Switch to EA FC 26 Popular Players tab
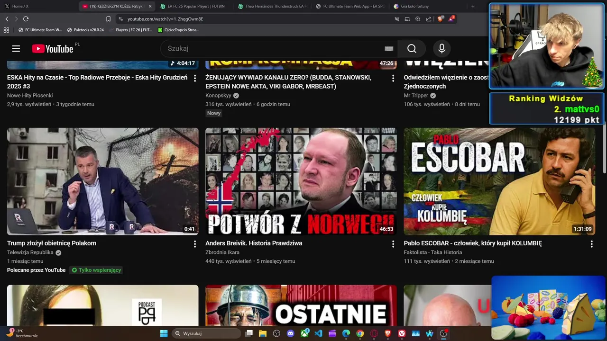The width and height of the screenshot is (607, 341). [194, 6]
